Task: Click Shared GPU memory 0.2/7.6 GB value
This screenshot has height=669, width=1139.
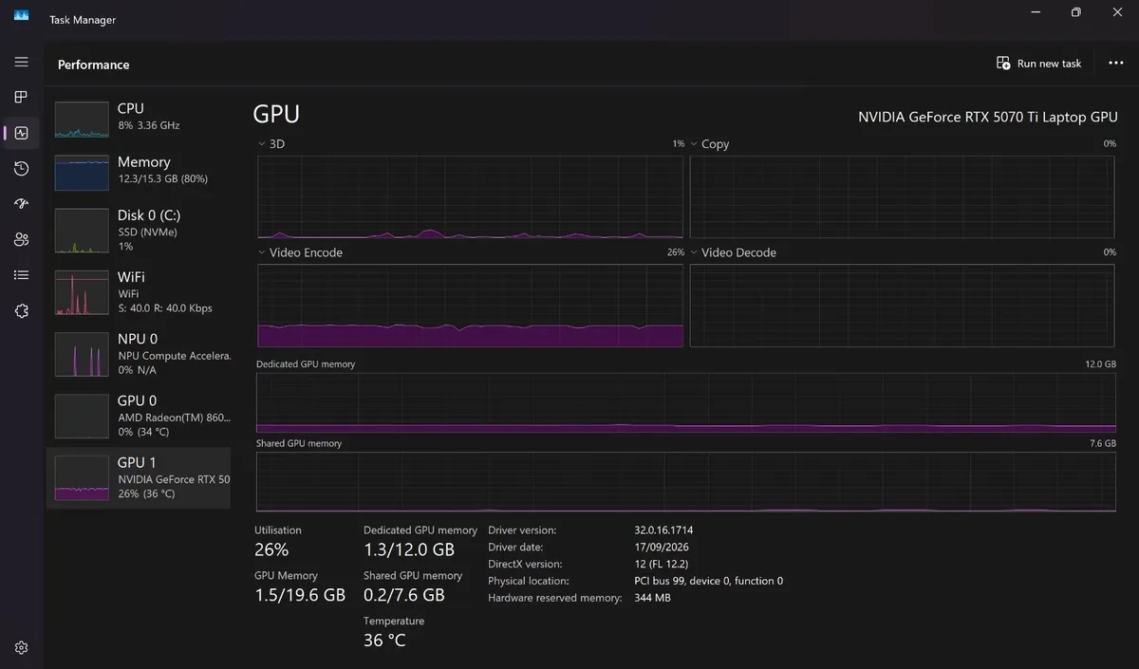Action: (x=404, y=595)
